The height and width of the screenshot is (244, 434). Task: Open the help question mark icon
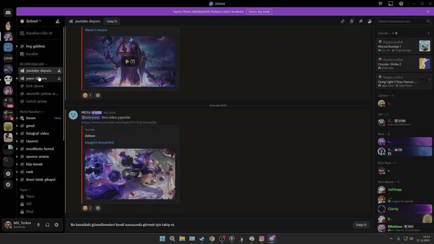[401, 3]
